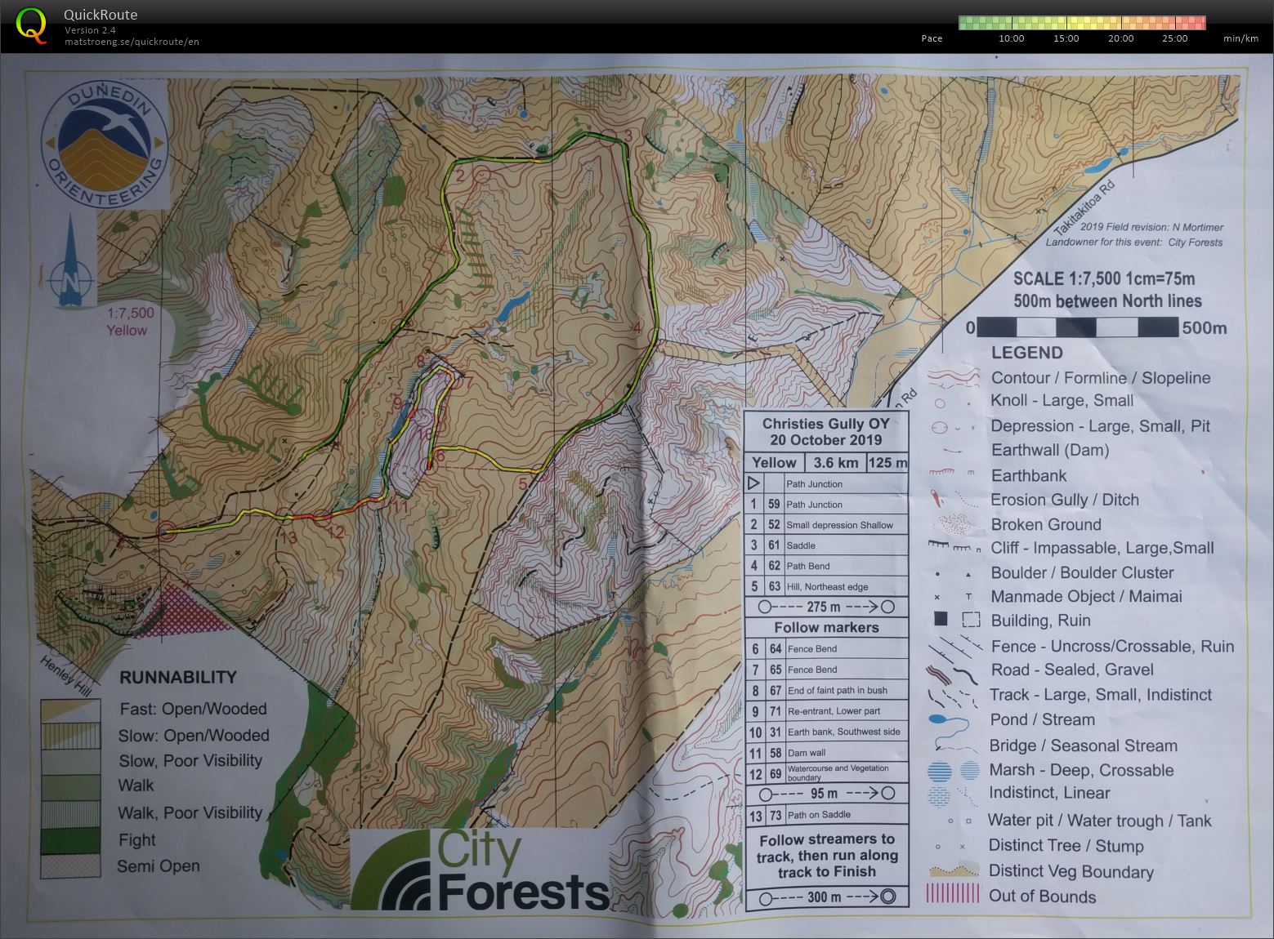The height and width of the screenshot is (939, 1274).
Task: Click the "15:00" pace value
Action: [1066, 38]
